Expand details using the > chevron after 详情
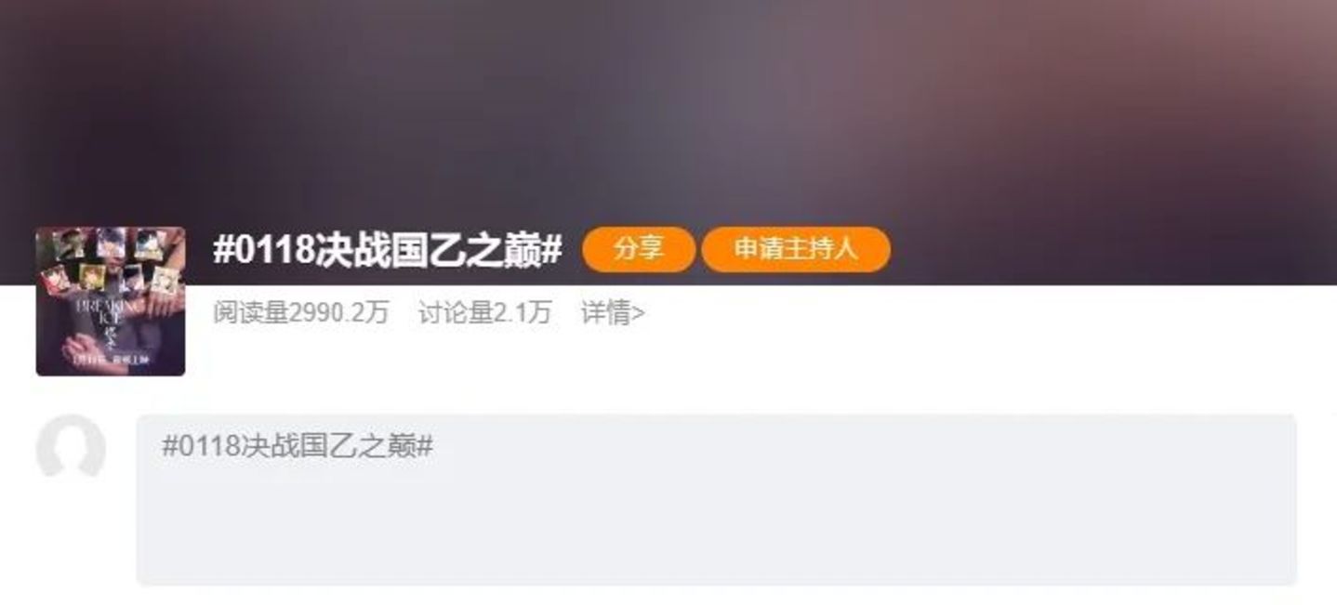The height and width of the screenshot is (605, 1337). [639, 314]
